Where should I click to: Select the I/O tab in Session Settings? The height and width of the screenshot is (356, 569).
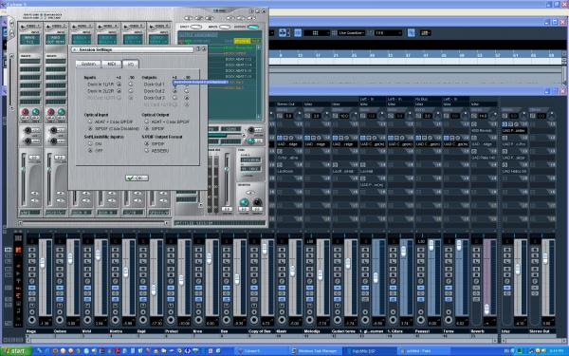(x=130, y=64)
